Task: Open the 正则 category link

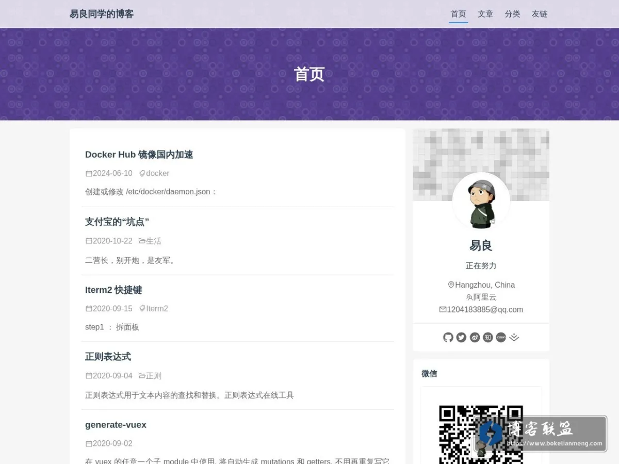Action: (x=154, y=376)
